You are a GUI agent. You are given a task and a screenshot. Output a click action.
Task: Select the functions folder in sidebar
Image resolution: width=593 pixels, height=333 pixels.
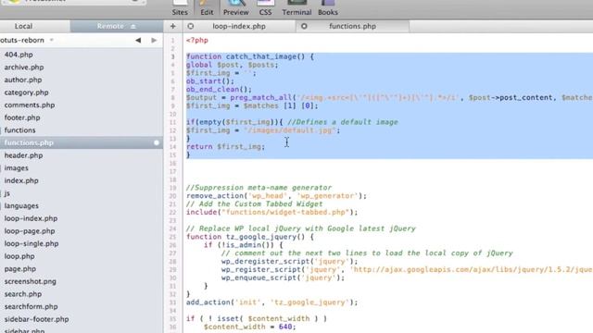(19, 130)
